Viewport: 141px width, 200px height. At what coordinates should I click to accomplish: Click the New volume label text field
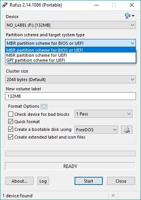70,96
